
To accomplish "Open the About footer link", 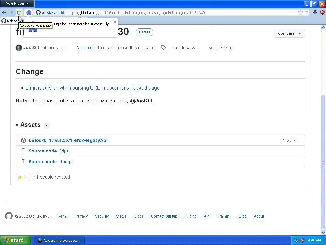I will (x=259, y=216).
